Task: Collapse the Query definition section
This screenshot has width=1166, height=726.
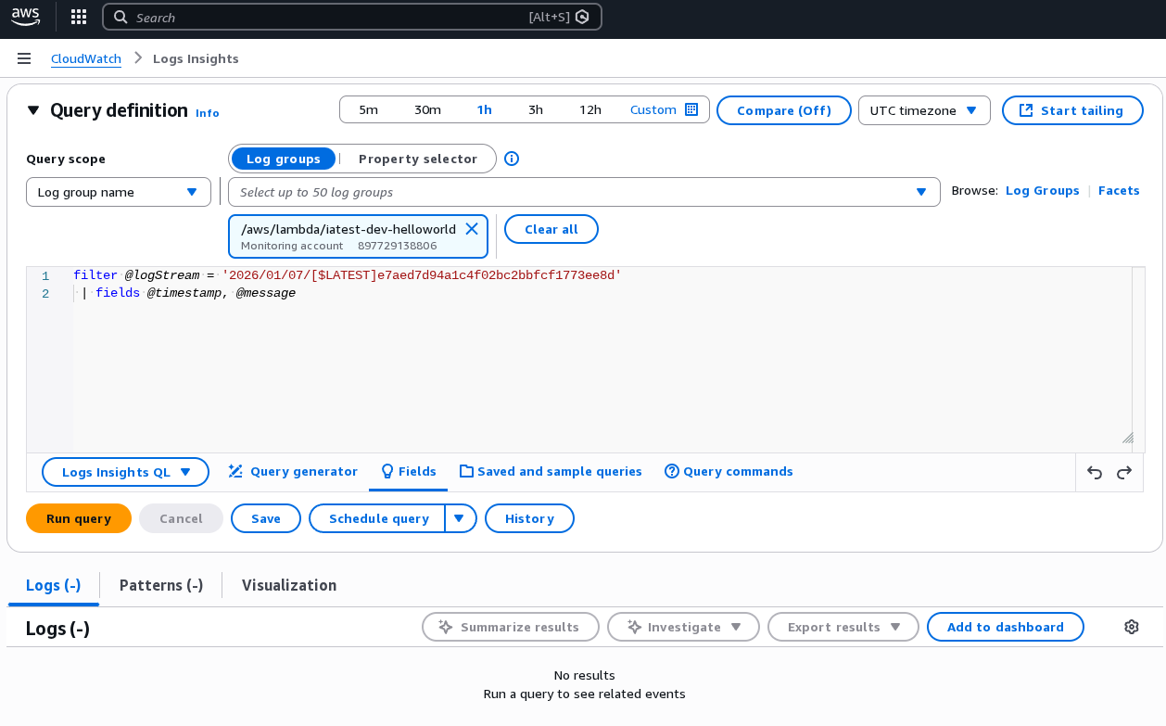Action: click(x=33, y=110)
